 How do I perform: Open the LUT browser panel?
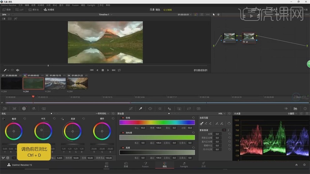(x=19, y=10)
